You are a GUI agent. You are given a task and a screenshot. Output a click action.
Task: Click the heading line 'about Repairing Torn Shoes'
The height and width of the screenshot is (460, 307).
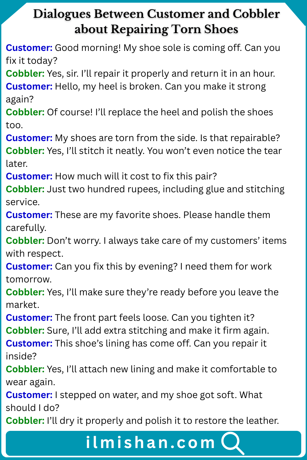coord(156,29)
